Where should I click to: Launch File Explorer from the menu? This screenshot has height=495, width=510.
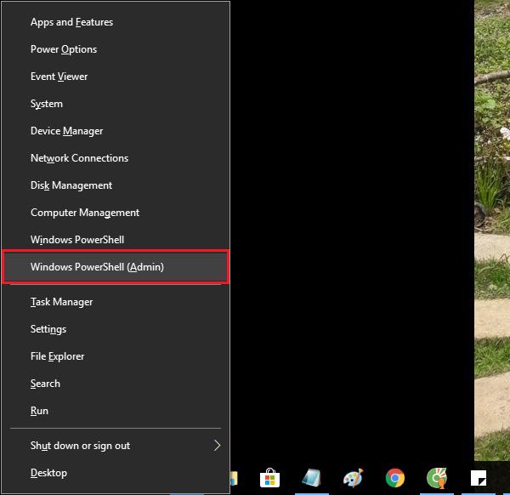(x=58, y=356)
